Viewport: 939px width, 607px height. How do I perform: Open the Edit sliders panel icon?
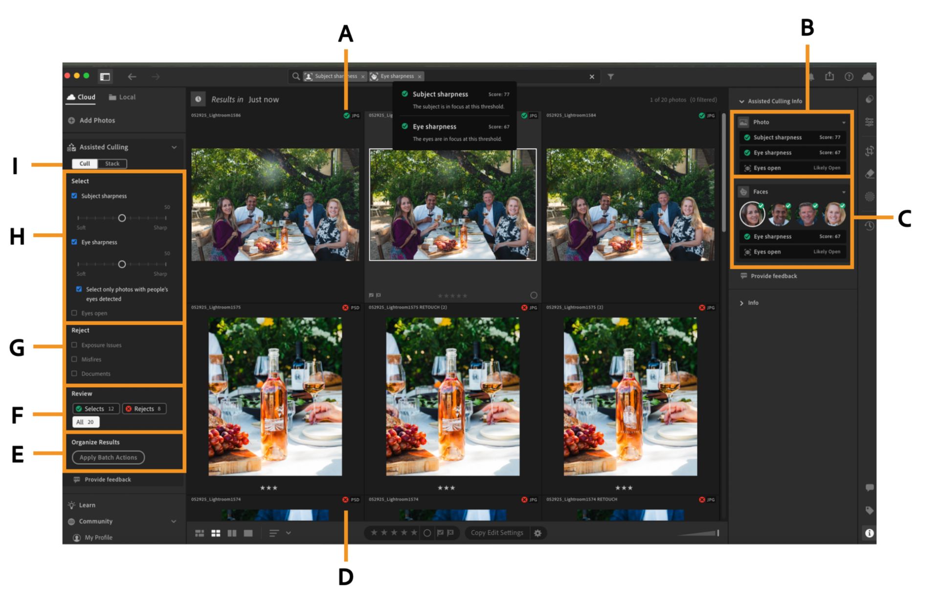point(869,122)
